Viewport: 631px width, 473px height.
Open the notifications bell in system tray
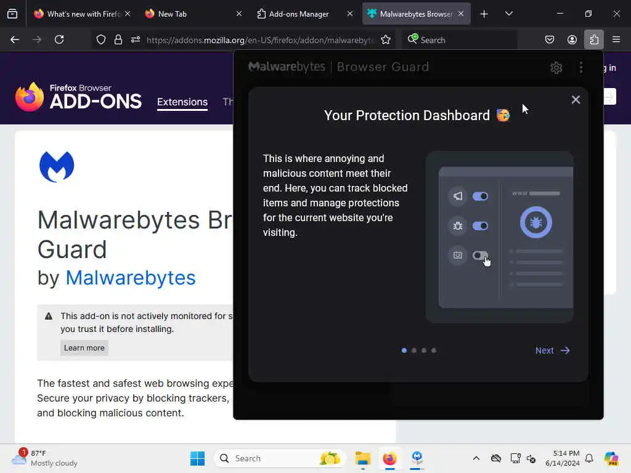click(x=589, y=458)
